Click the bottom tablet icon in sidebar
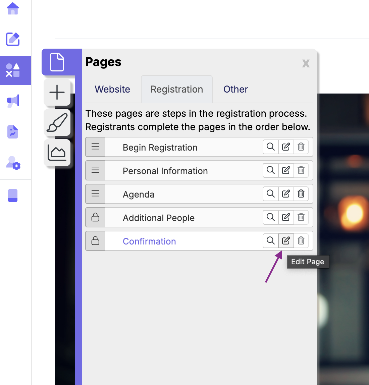Viewport: 369px width, 385px height. point(13,196)
